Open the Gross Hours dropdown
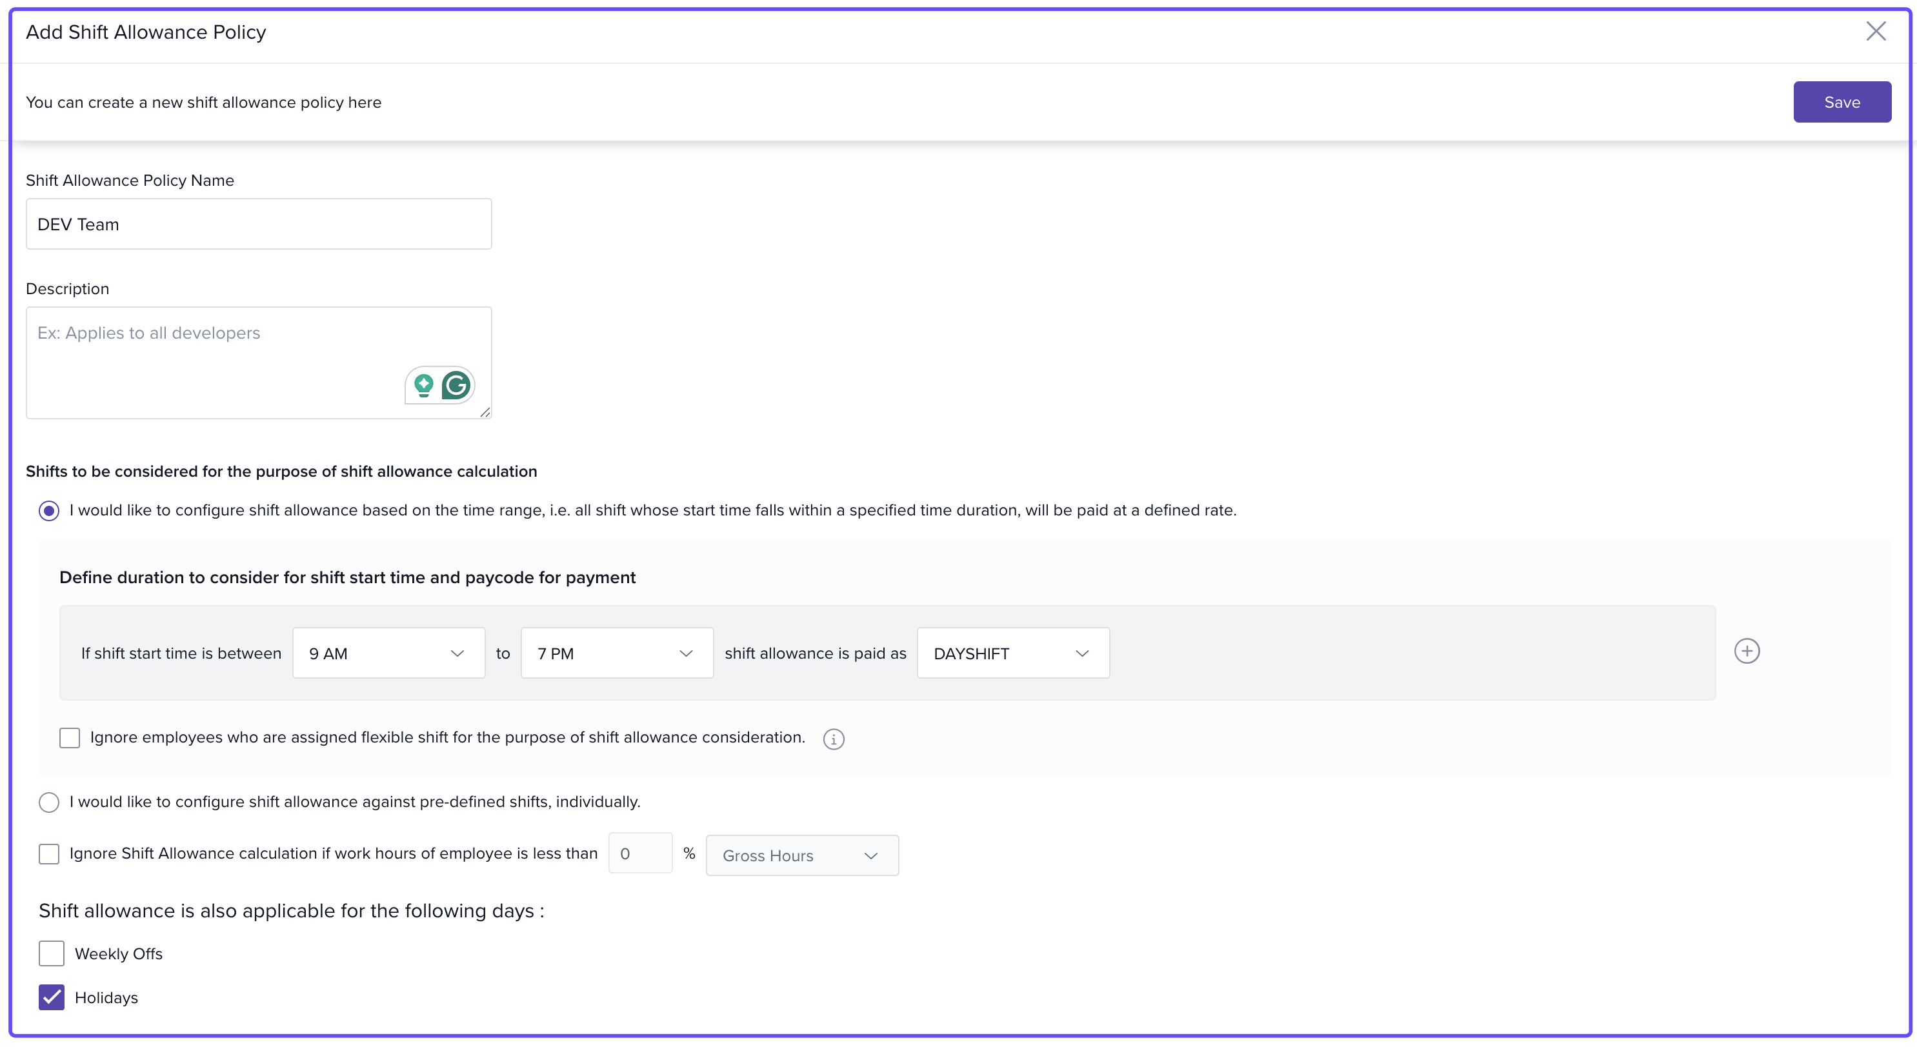Viewport: 1917px width, 1047px height. (801, 855)
